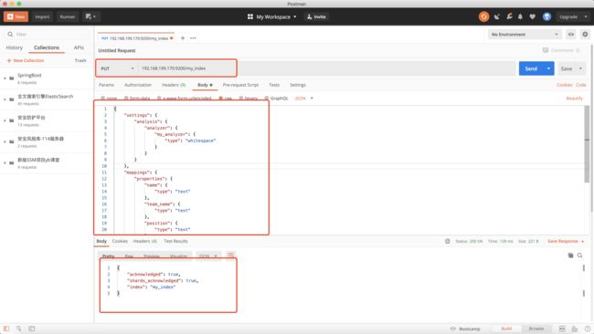594x334 pixels.
Task: Open the sync status icon
Action: [483, 16]
